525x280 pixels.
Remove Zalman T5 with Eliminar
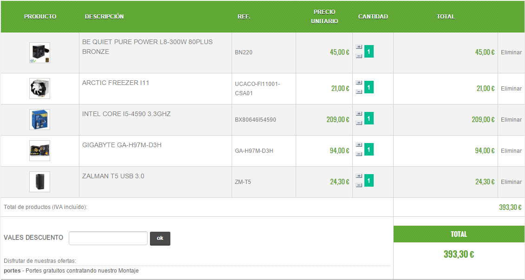(x=511, y=182)
